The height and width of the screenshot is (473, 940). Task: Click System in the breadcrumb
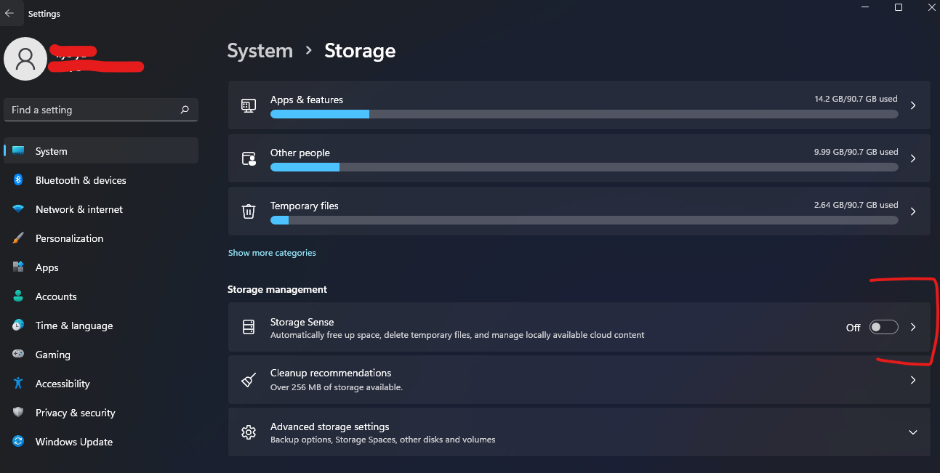pos(260,51)
